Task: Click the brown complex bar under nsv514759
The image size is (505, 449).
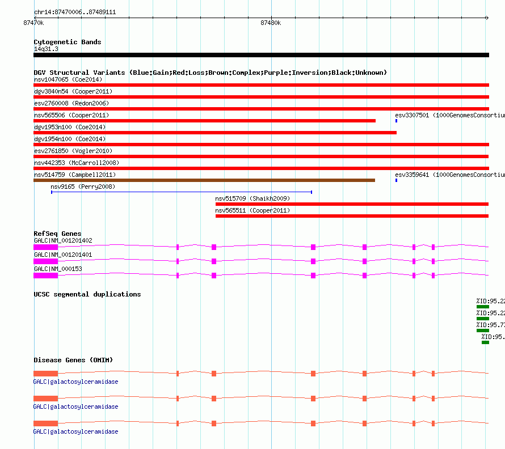Action: [204, 180]
